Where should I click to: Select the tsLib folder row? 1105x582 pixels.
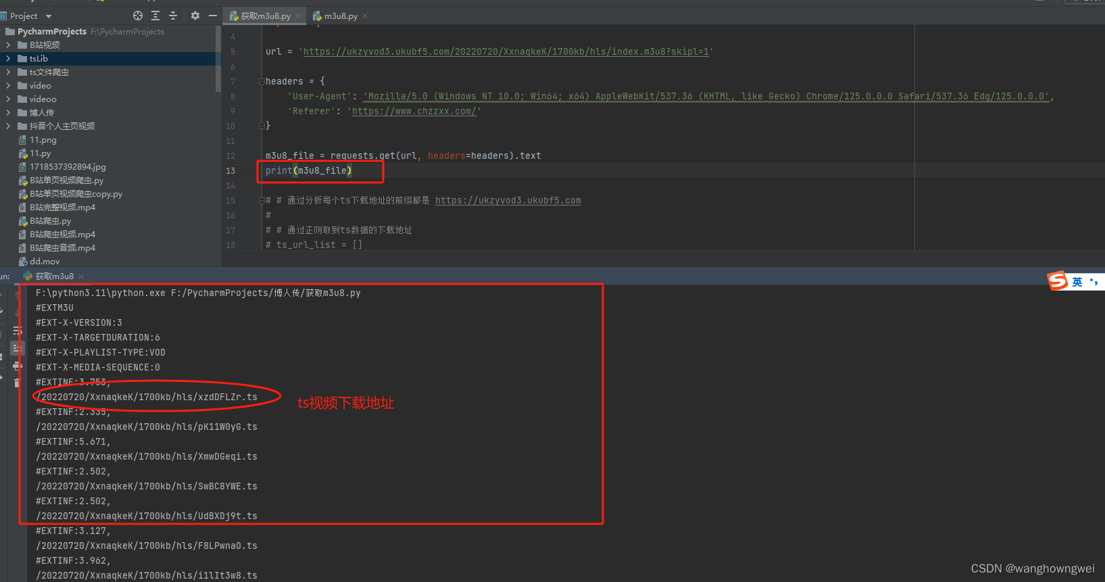click(108, 59)
